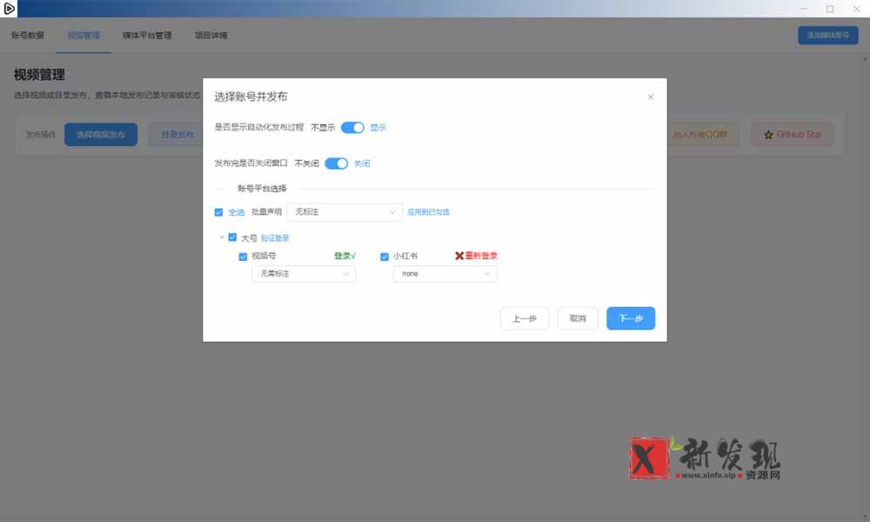Open the 批量声明 dropdown showing 无标注
The image size is (870, 522).
[345, 212]
